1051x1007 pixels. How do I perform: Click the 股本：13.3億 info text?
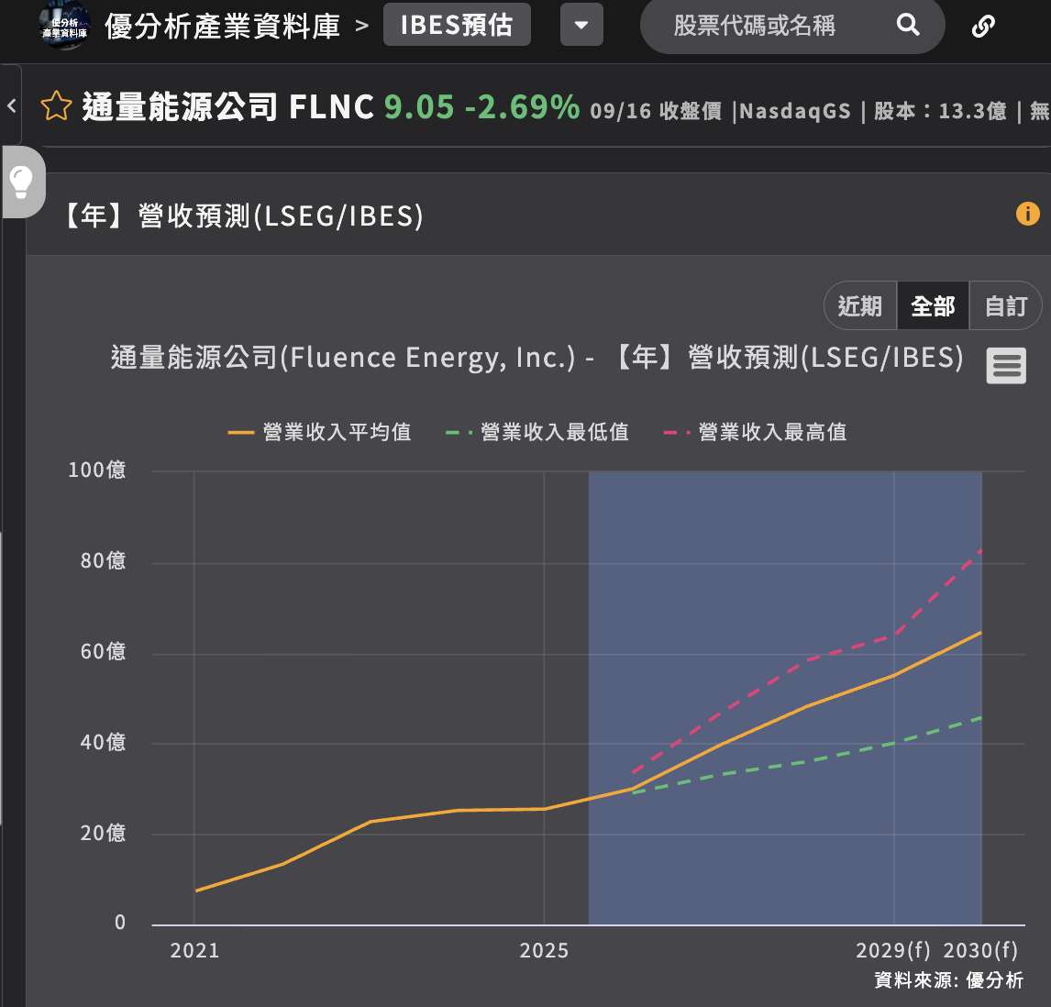pyautogui.click(x=940, y=111)
